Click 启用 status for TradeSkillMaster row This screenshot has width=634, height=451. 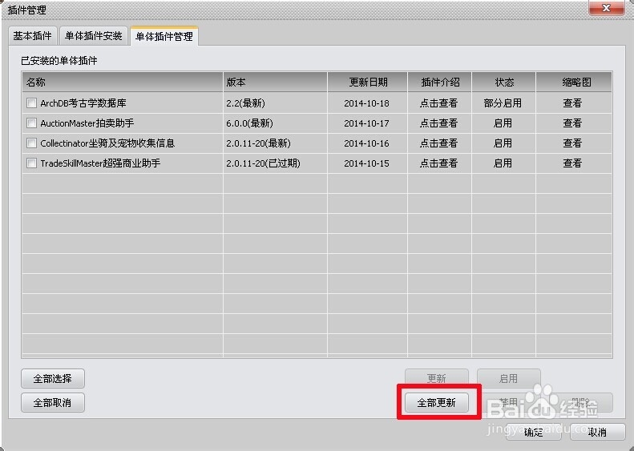tap(503, 163)
